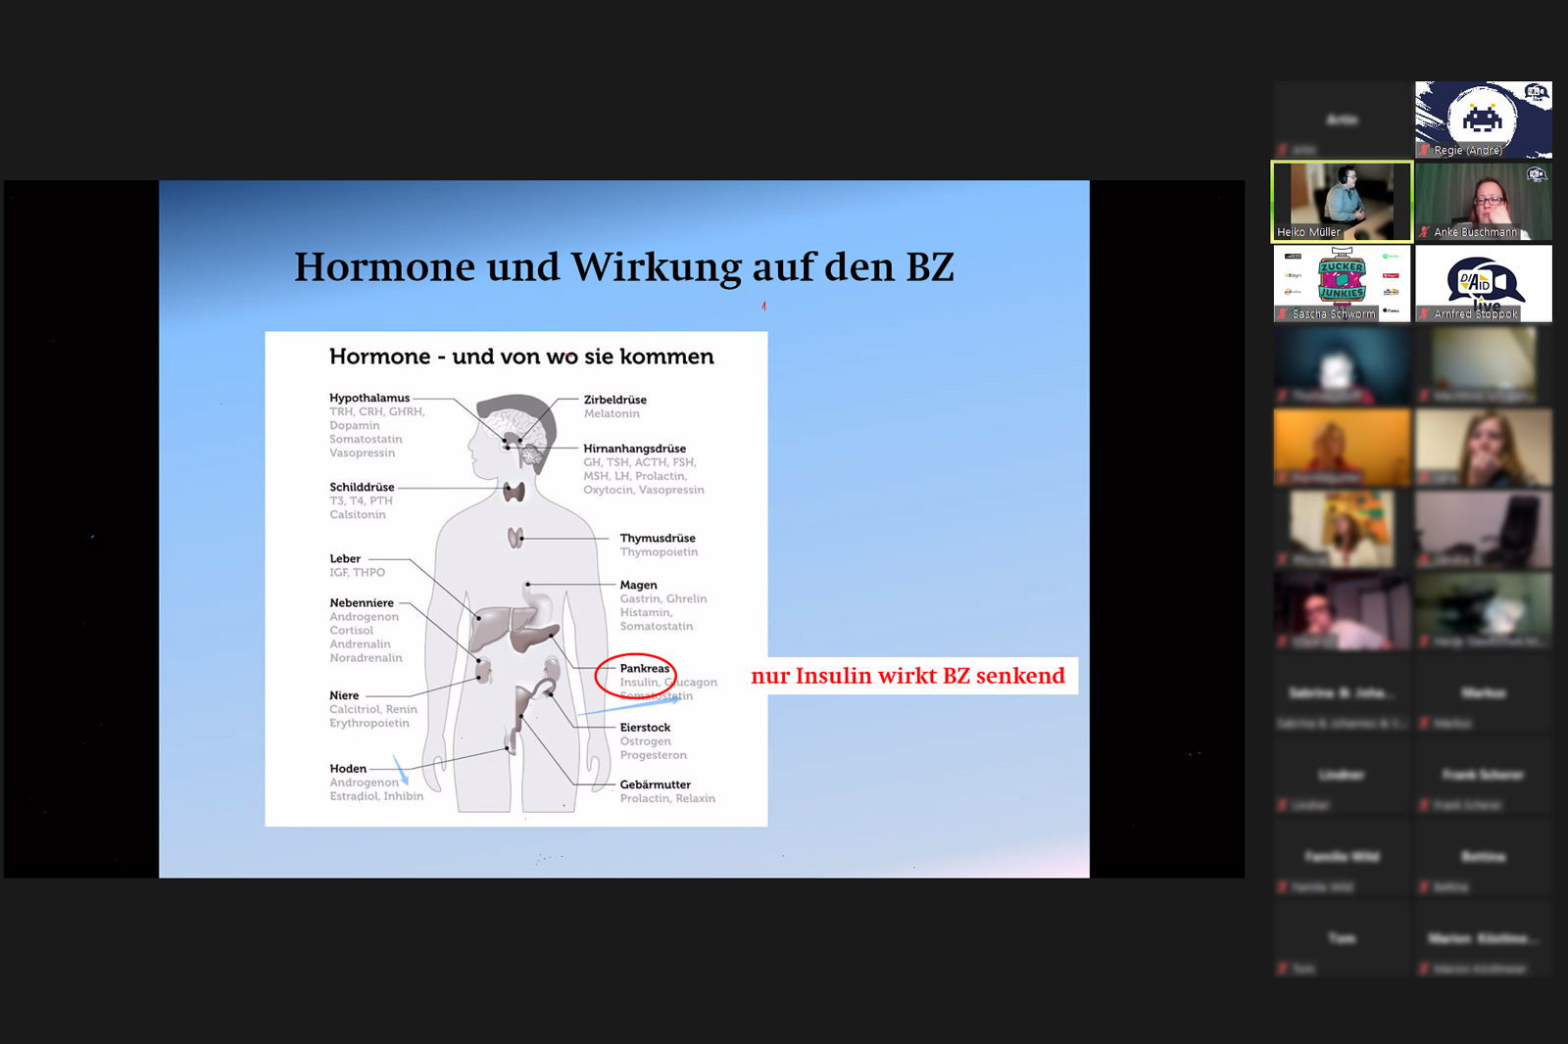Click the Zucker Junkies donut logo
This screenshot has height=1044, width=1568.
(x=1342, y=279)
